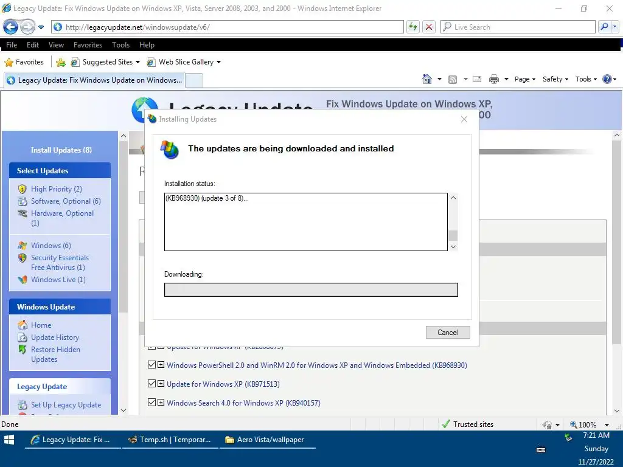Open a new blank tab
Screen dimensions: 623x467
coord(194,81)
